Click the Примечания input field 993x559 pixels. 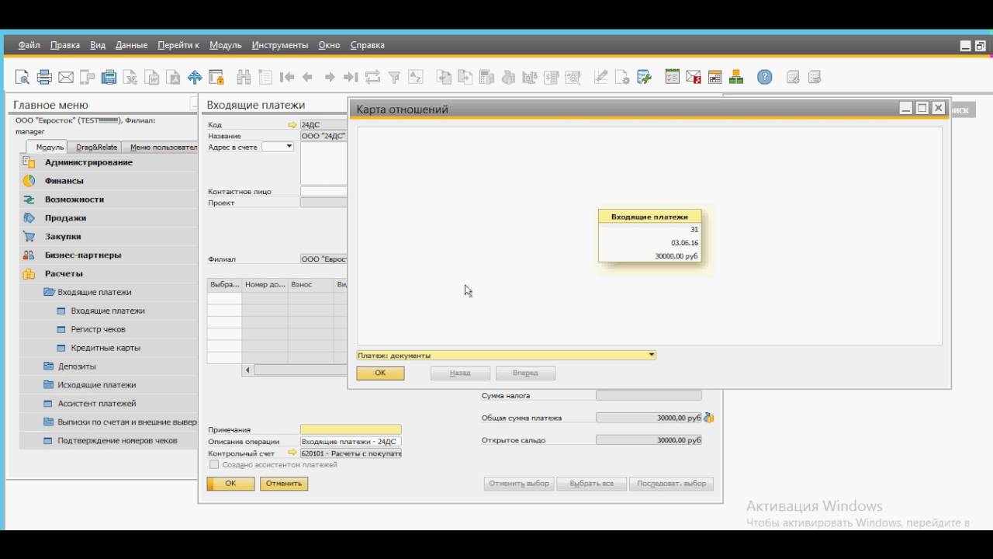[x=351, y=429]
